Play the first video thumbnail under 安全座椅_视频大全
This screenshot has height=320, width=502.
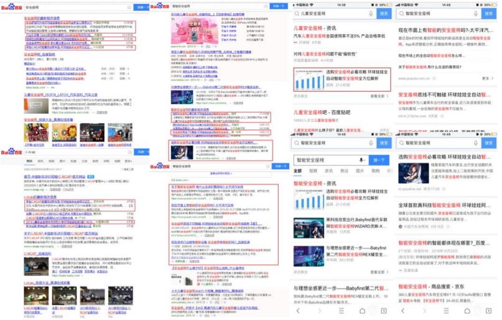pyautogui.click(x=36, y=132)
